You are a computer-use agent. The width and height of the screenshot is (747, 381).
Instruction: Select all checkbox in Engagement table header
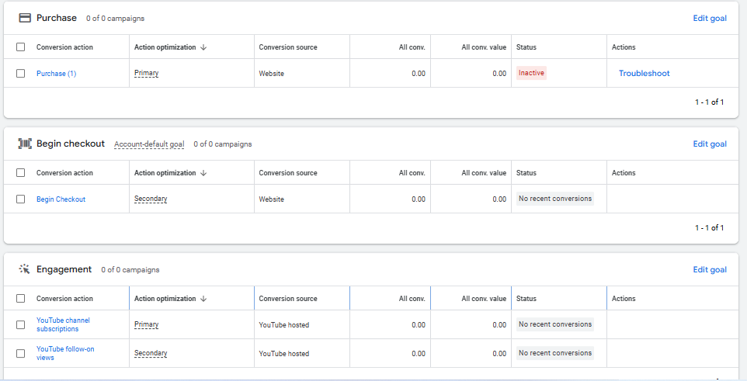[20, 299]
